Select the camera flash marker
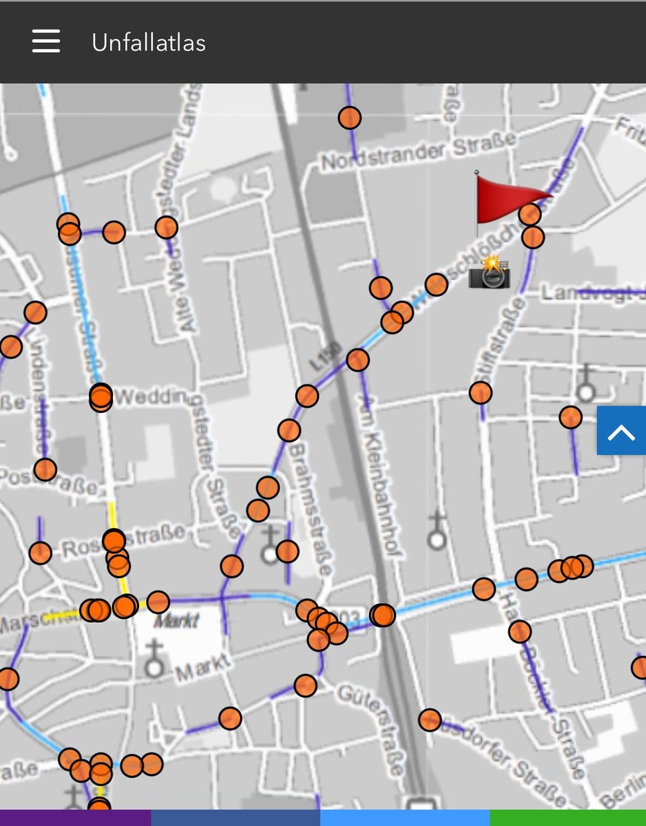646x826 pixels. tap(489, 272)
